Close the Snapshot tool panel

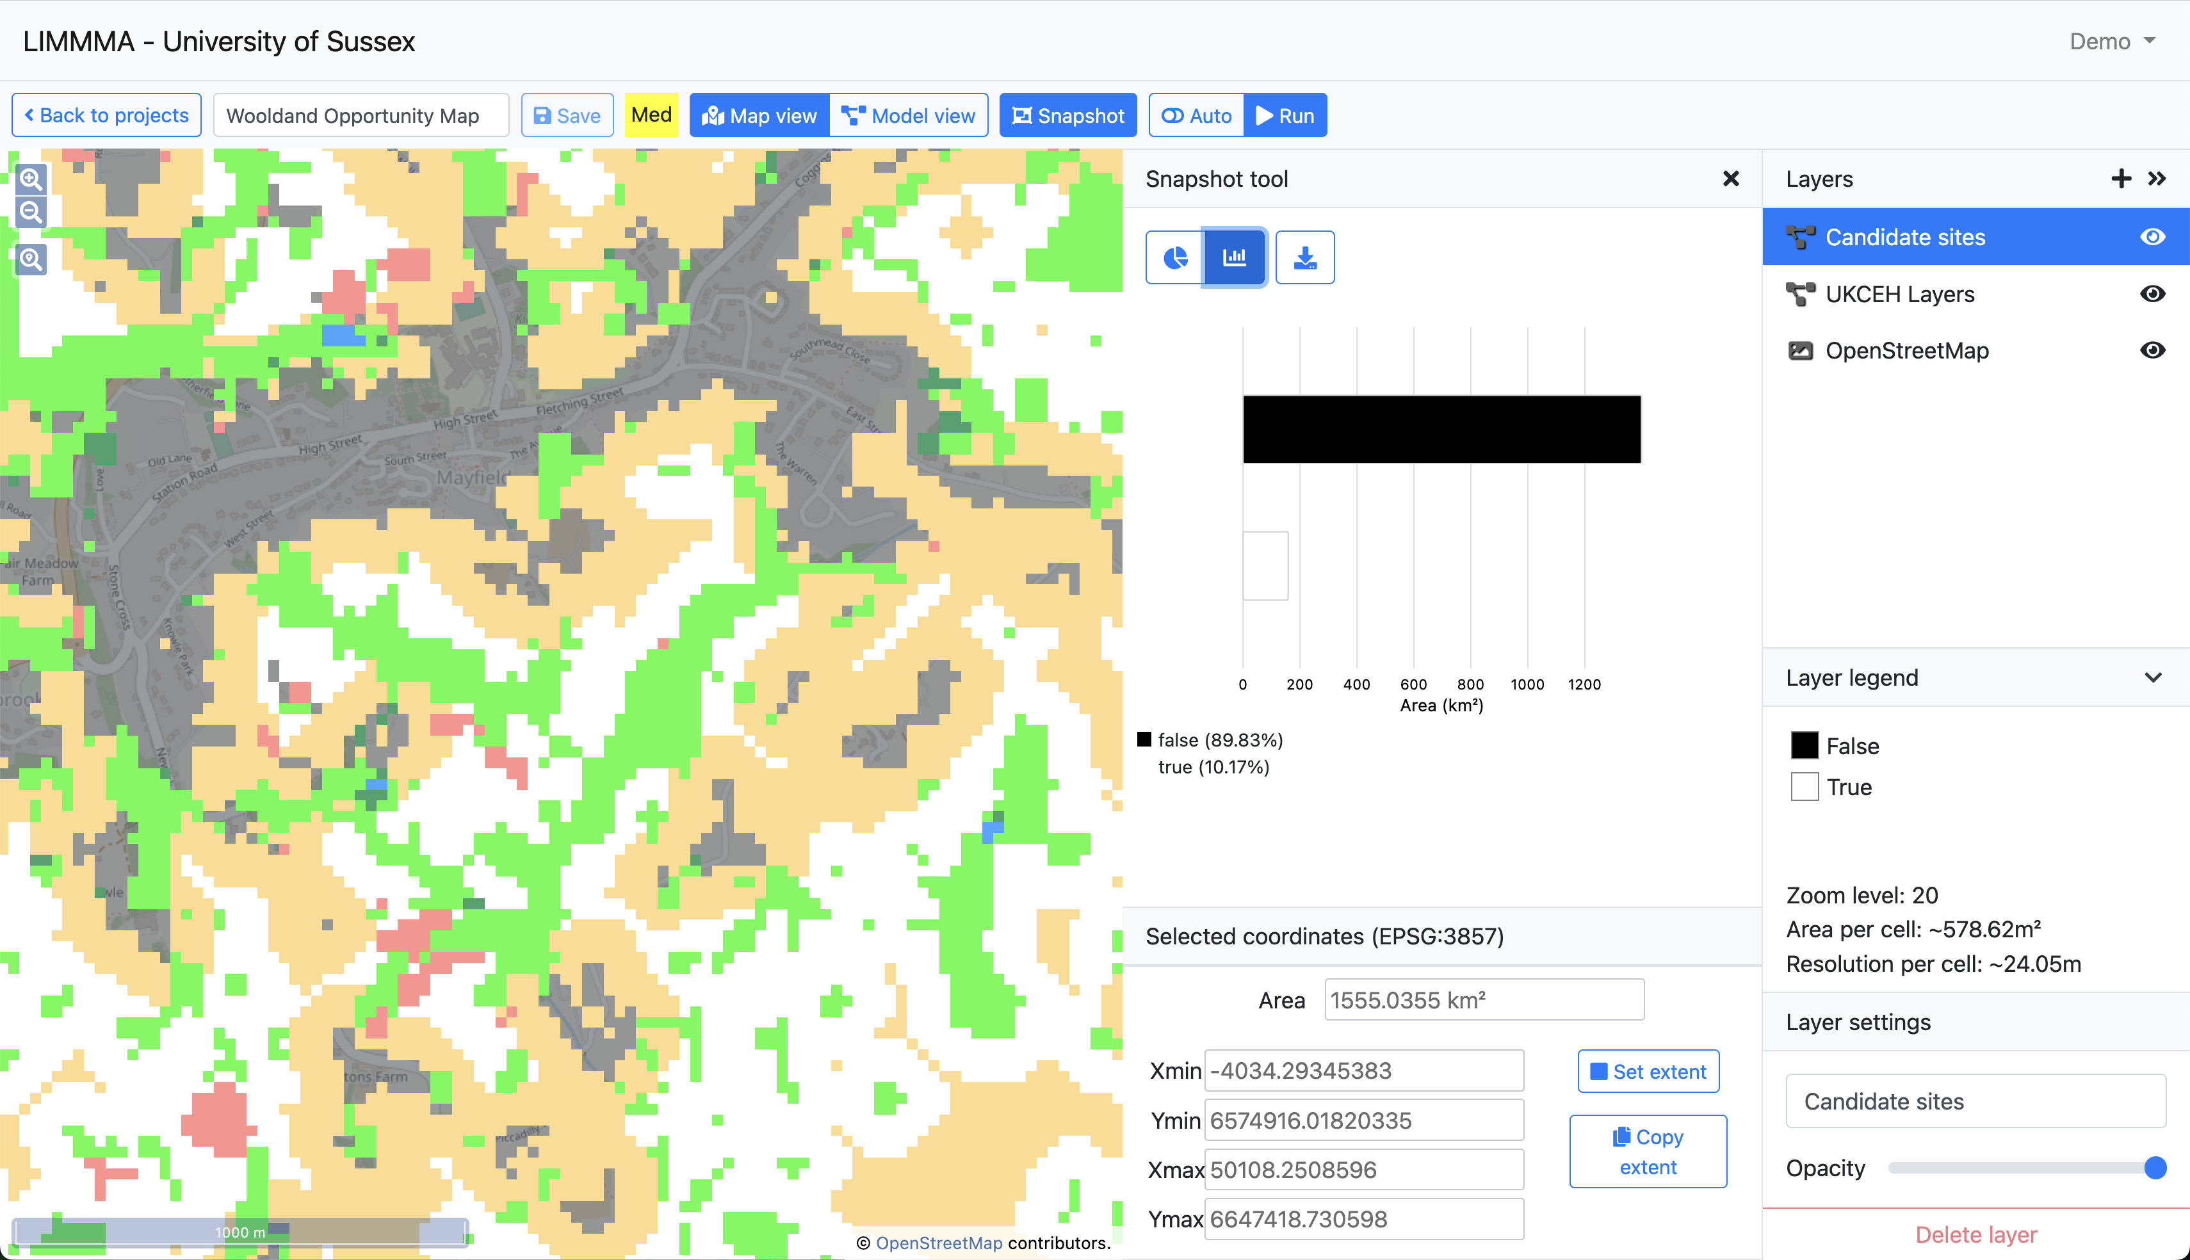[x=1730, y=178]
